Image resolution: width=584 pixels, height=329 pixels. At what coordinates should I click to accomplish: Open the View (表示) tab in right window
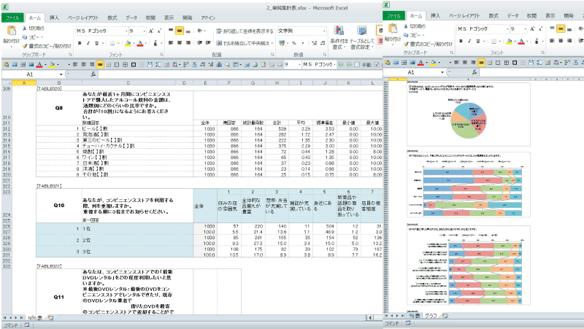pos(550,15)
